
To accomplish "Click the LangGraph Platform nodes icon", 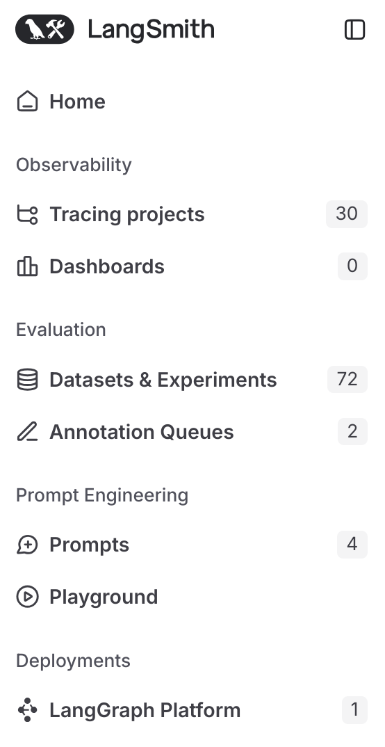I will [28, 710].
